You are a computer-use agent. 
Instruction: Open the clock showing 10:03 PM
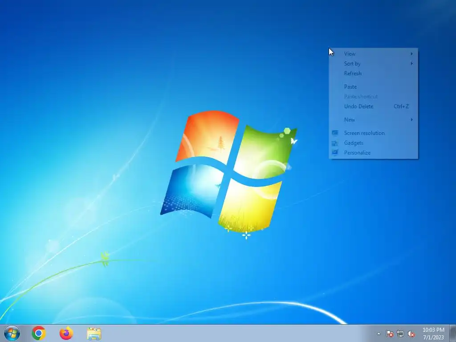433,334
